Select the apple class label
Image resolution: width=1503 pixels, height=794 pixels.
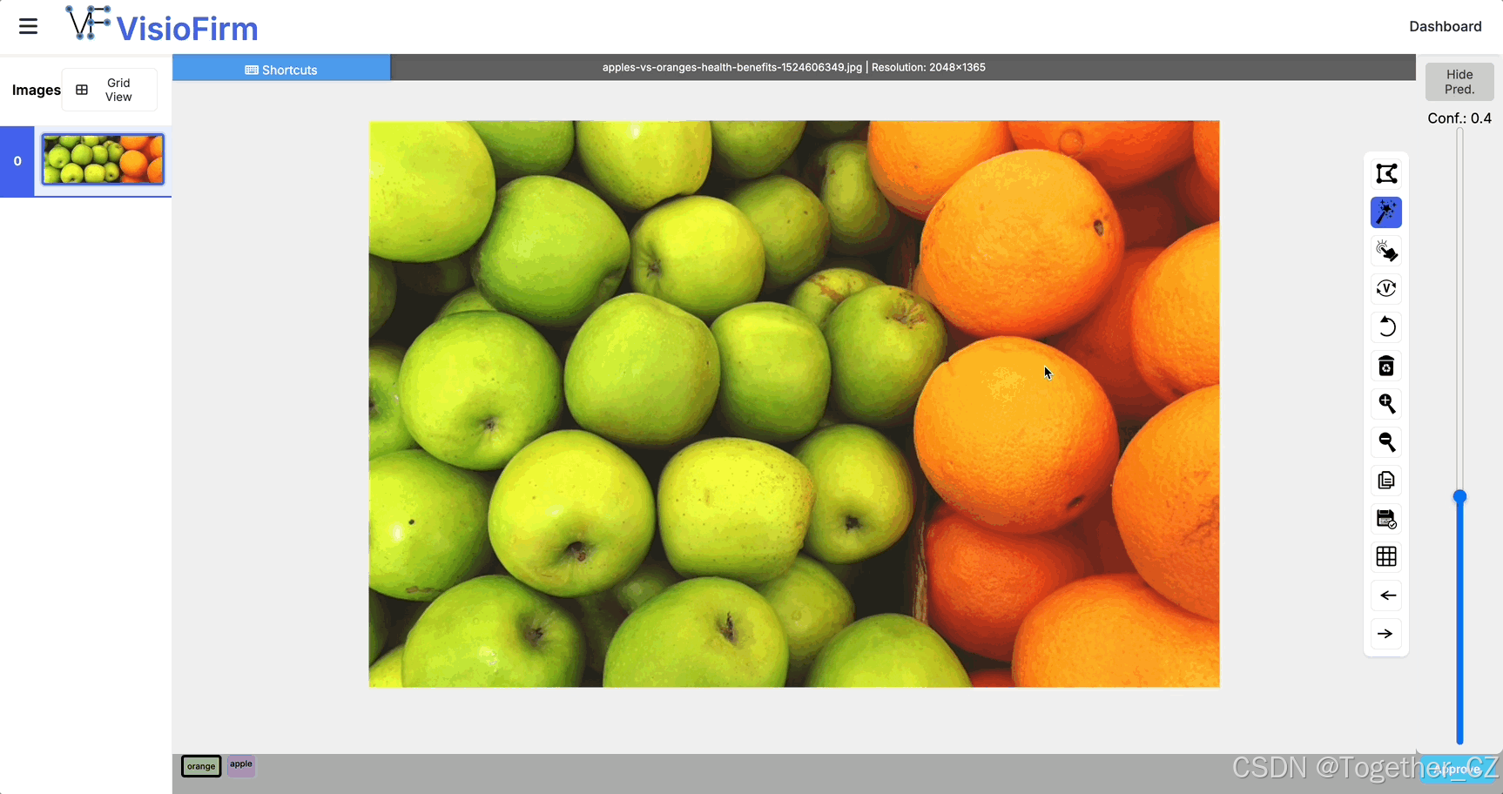coord(241,765)
